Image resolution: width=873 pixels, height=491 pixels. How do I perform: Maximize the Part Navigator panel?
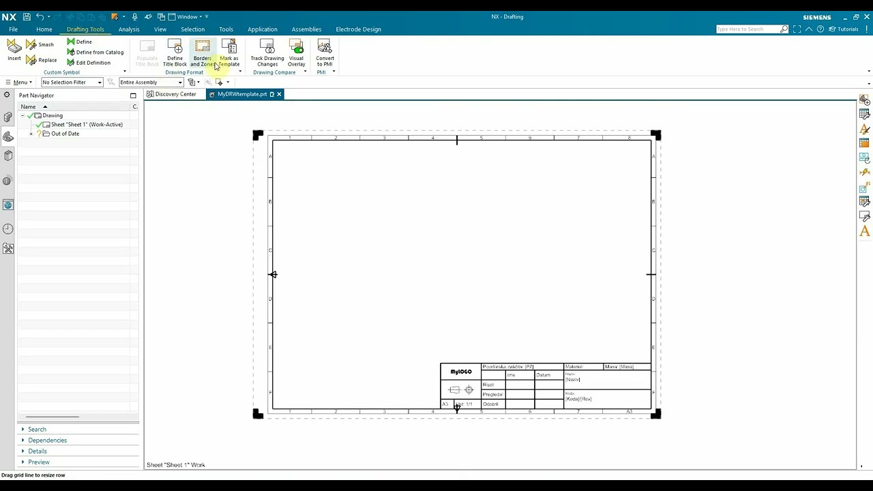[133, 95]
